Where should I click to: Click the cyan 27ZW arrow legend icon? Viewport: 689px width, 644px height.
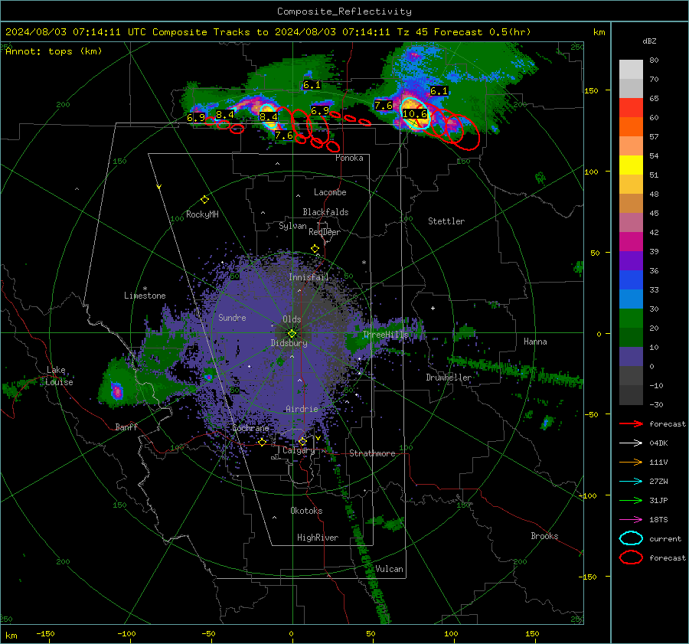(x=631, y=482)
